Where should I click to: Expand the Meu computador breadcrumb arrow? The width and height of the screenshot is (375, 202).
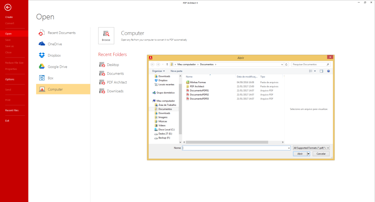click(198, 64)
